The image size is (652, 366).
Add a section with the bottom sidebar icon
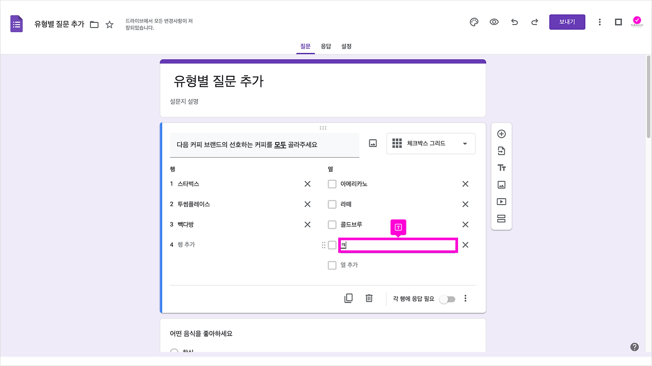(501, 218)
